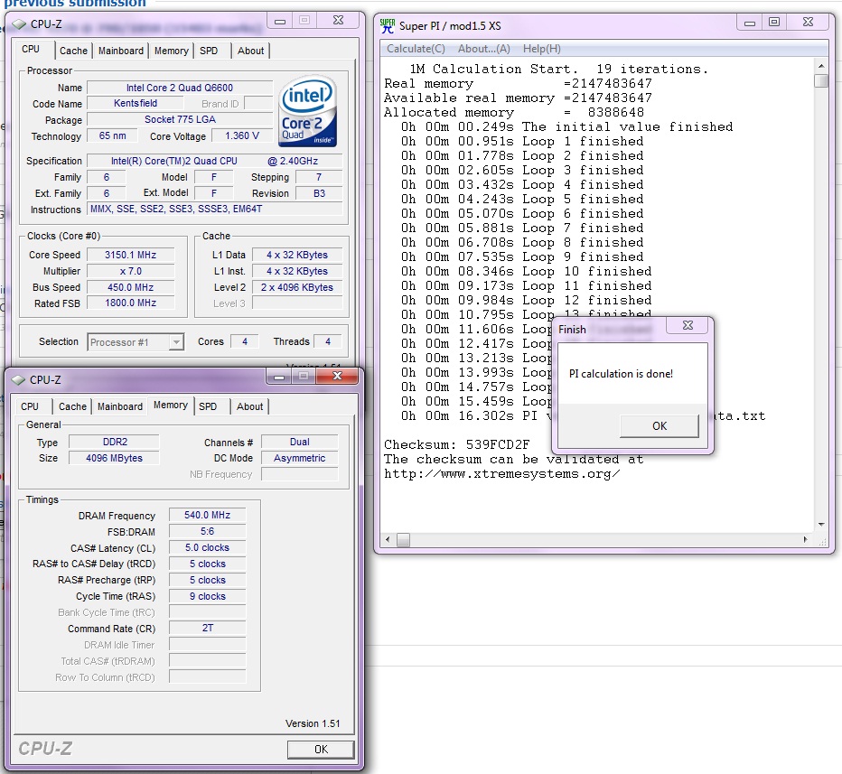Screen dimensions: 842x774
Task: Click the instructions field listing MMX, SSE
Action: pos(215,209)
